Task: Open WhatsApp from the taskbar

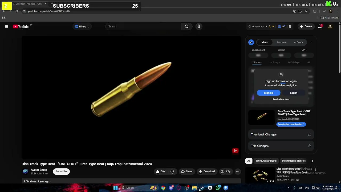Action: pyautogui.click(x=218, y=188)
